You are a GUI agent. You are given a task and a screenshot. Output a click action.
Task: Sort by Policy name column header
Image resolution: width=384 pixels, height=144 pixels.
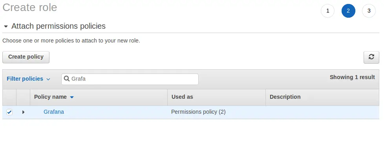pos(50,97)
